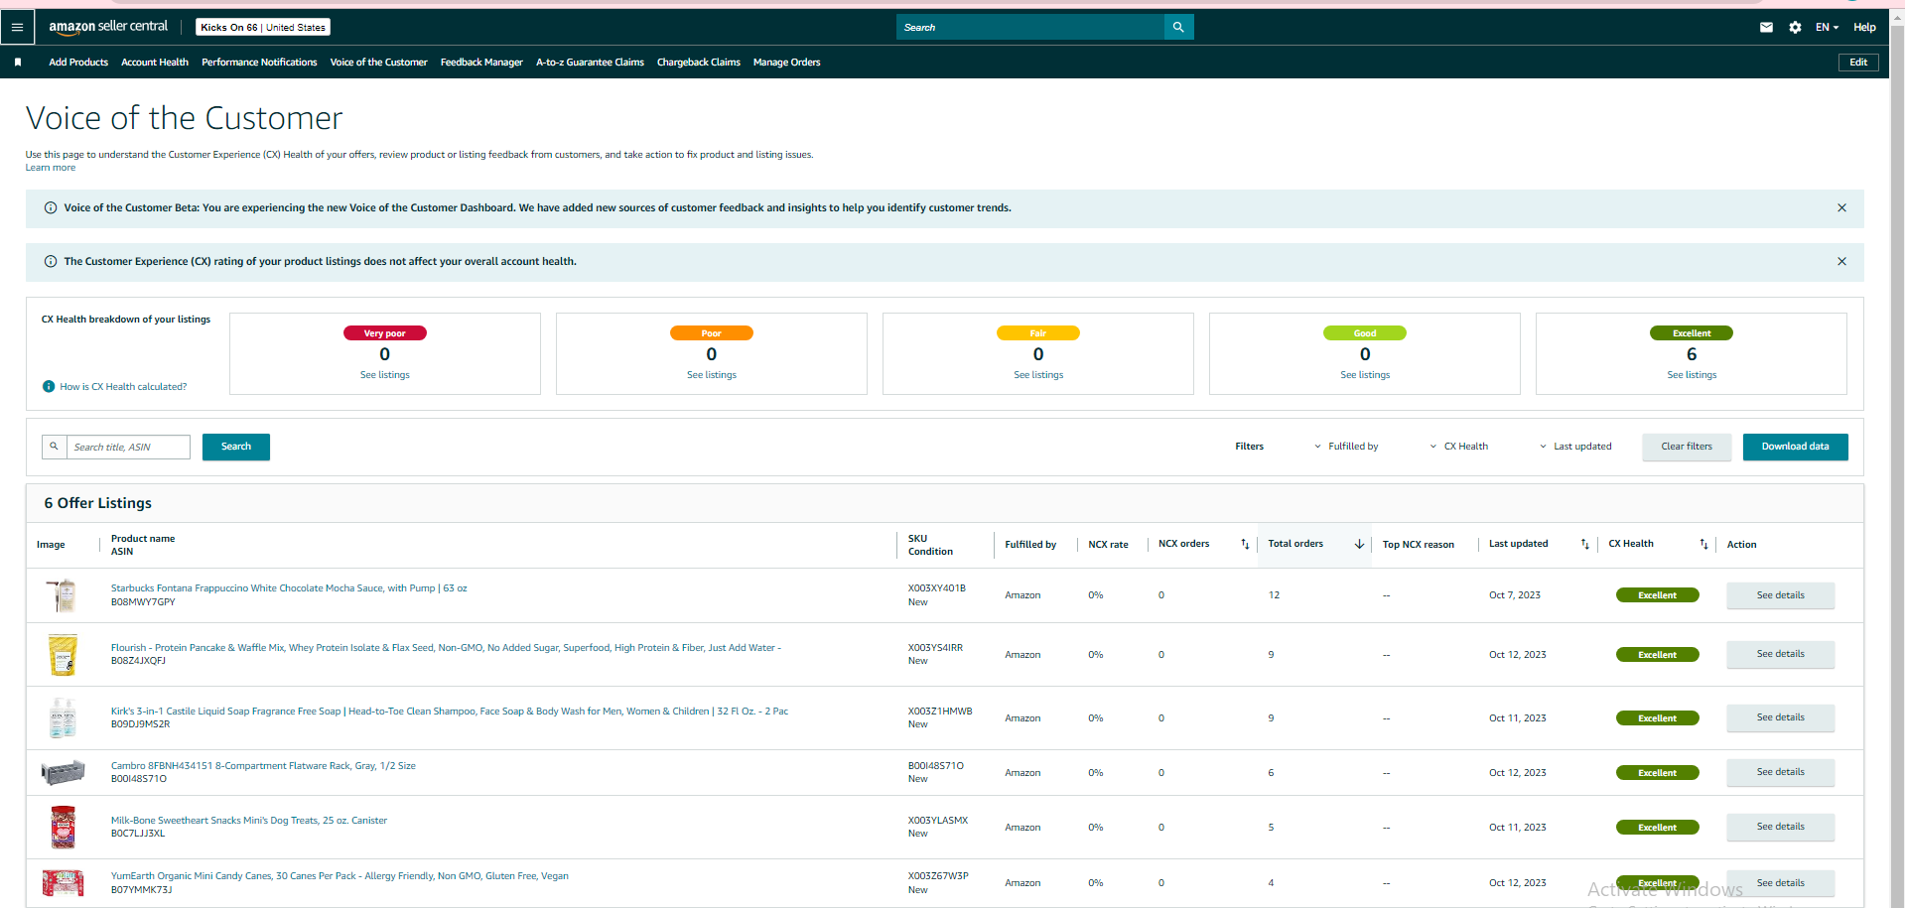Screen dimensions: 1905x908
Task: Click the magnifier icon beside Search title, ASIN
Action: pyautogui.click(x=54, y=447)
